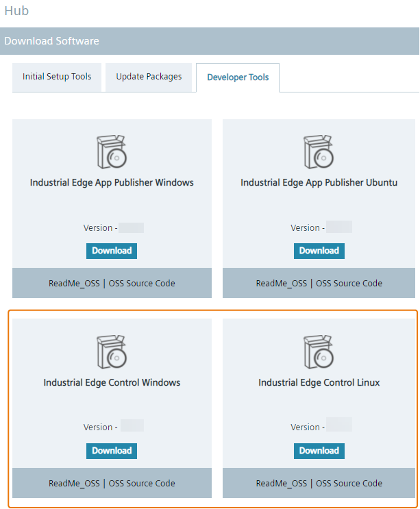
Task: Click the Industrial Edge App Publisher Ubuntu package icon
Action: [319, 152]
